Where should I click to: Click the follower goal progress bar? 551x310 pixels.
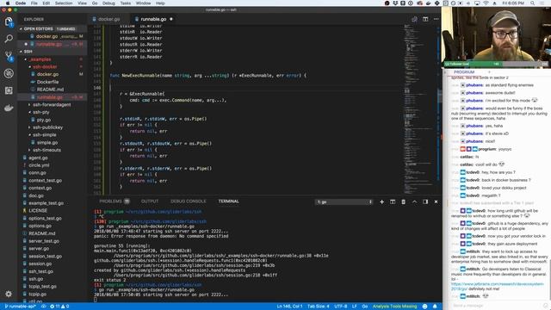[496, 64]
